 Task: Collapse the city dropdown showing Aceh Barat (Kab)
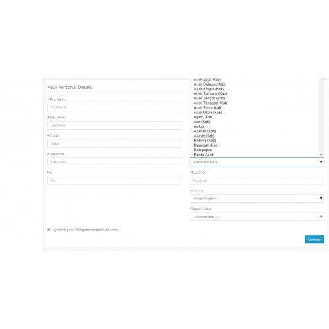click(257, 162)
